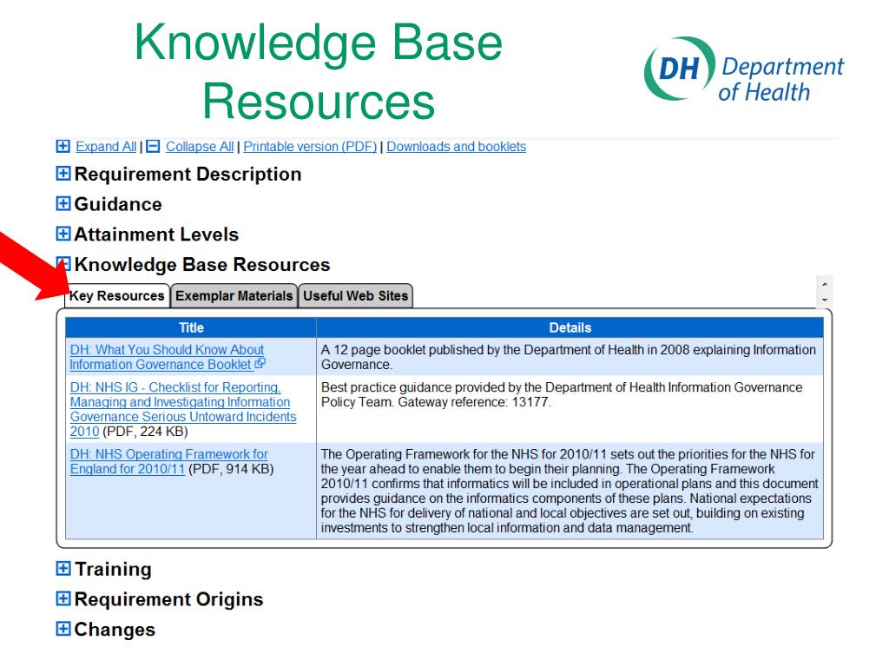Click the '(PDF, 914 KB)' file size text
Image resolution: width=889 pixels, height=667 pixels.
[x=231, y=469]
